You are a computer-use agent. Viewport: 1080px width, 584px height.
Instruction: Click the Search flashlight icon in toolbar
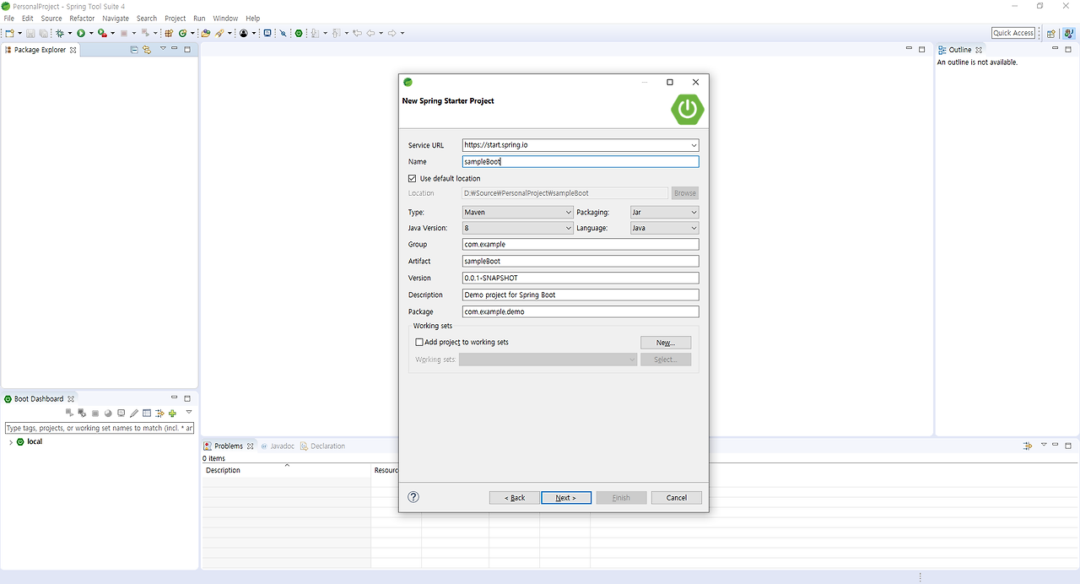(219, 33)
